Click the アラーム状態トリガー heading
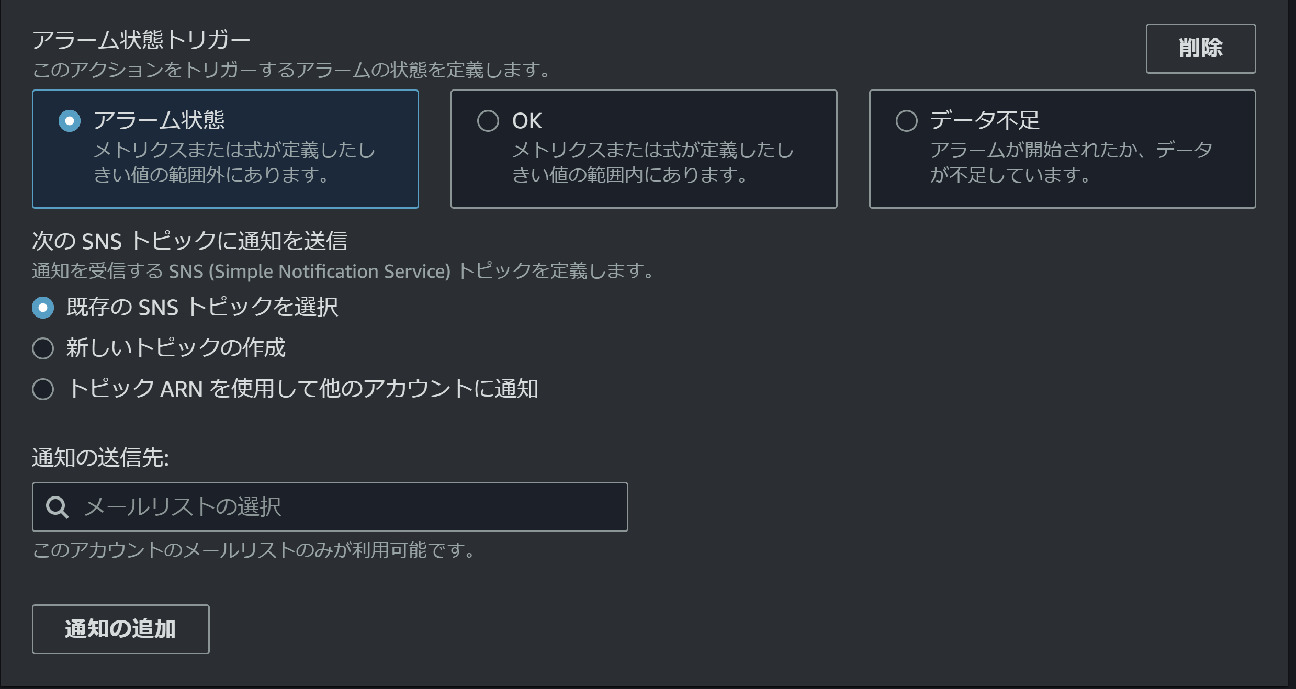Screen dimensions: 1296x689 [142, 38]
